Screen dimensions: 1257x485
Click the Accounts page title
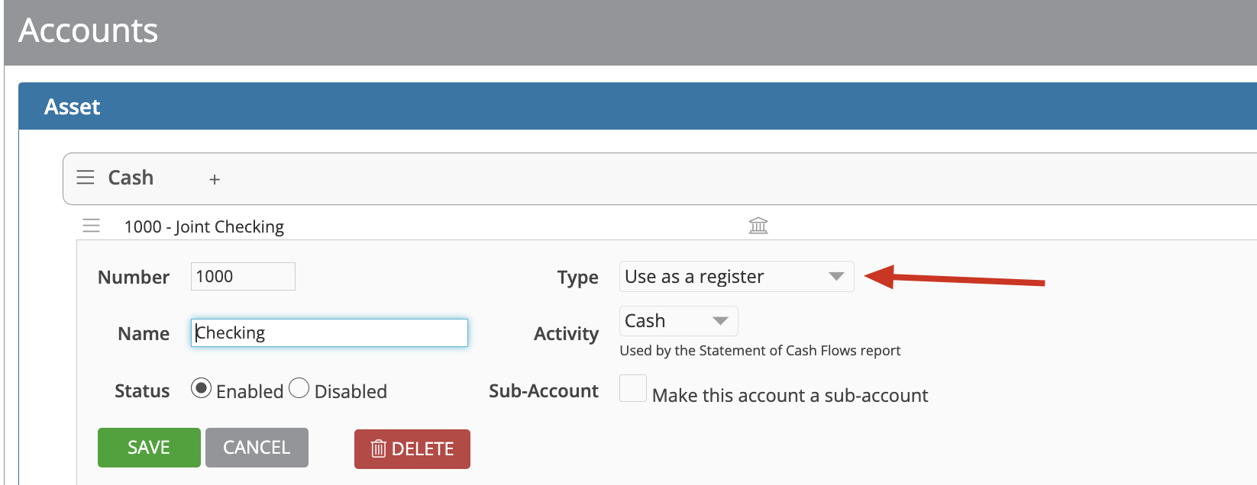pyautogui.click(x=88, y=31)
